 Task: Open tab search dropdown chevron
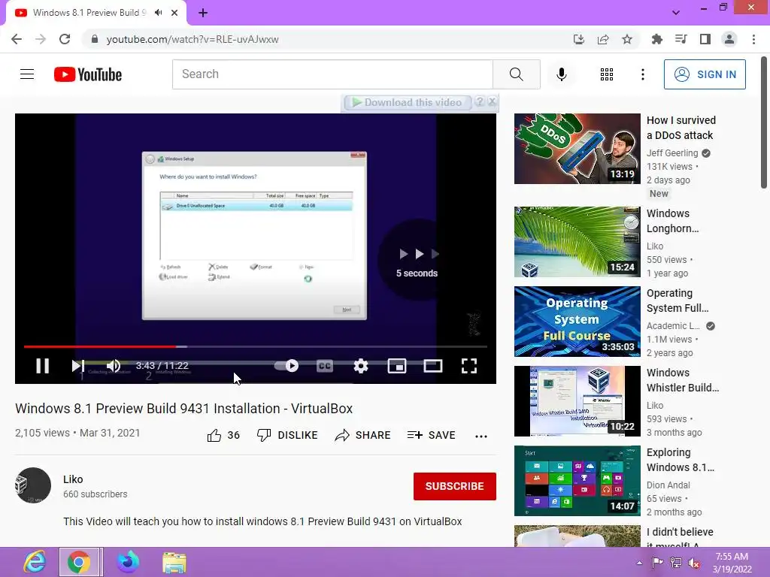click(x=676, y=13)
